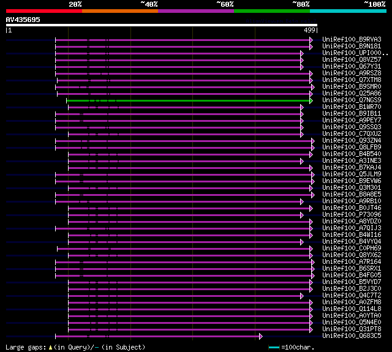Click the green ~80% legend segment
The height and width of the screenshot is (352, 392).
tap(272, 11)
